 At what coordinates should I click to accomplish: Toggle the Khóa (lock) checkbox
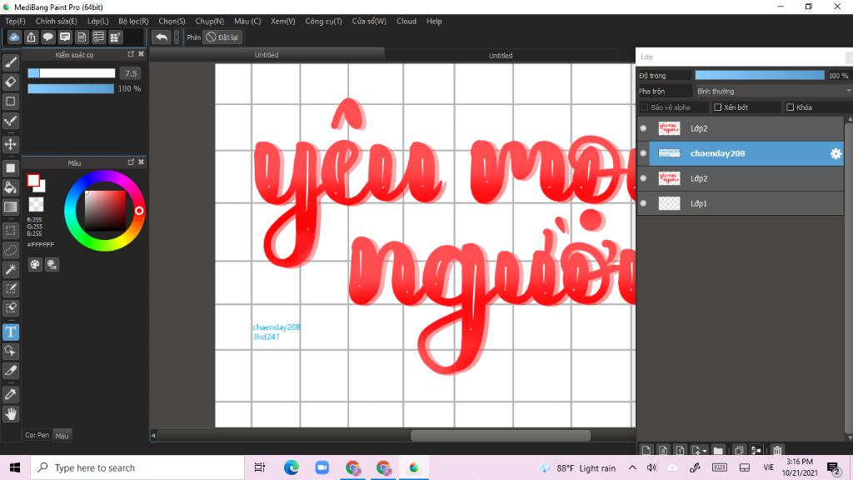(x=790, y=107)
